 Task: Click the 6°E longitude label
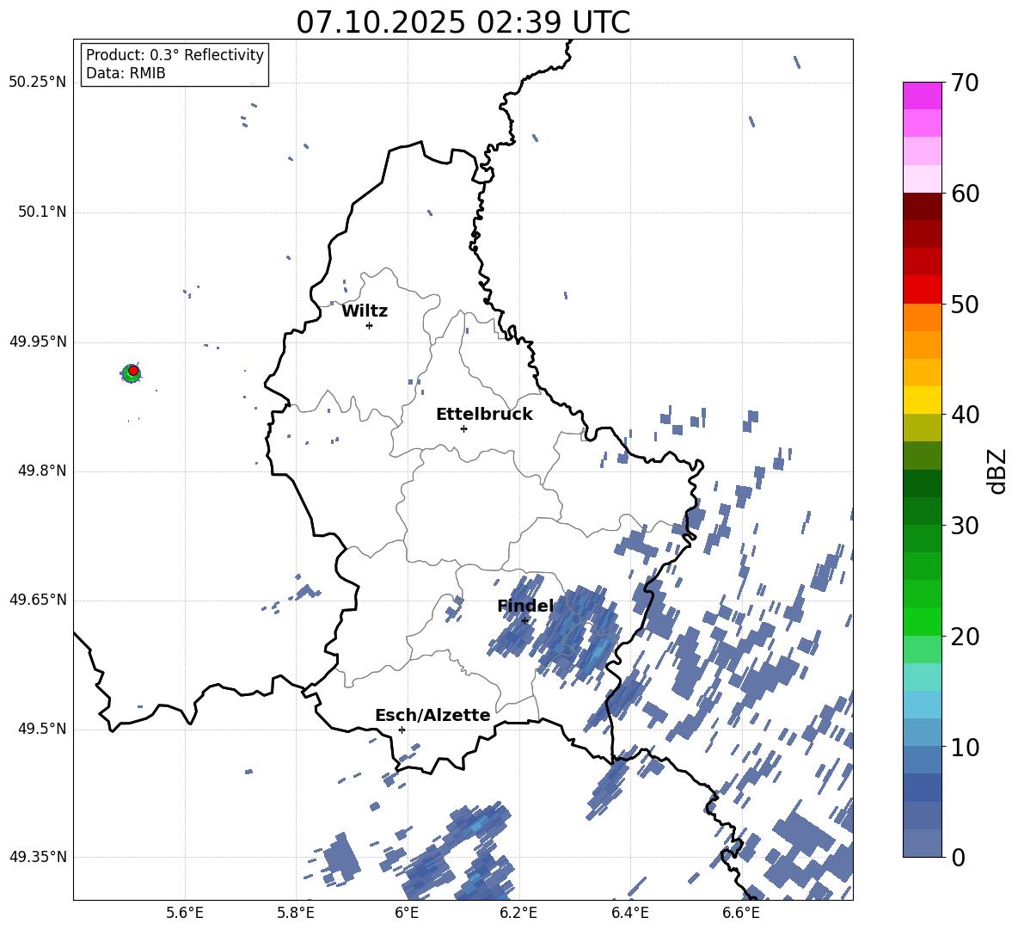pyautogui.click(x=407, y=913)
